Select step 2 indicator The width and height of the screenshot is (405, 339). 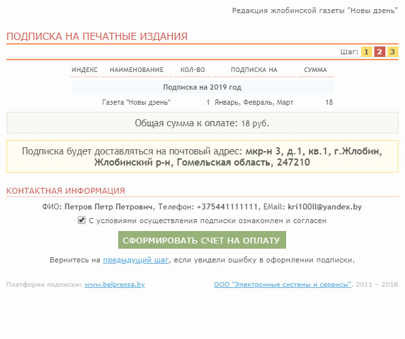pos(380,52)
